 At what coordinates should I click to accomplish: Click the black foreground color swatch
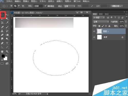click(x=3, y=56)
